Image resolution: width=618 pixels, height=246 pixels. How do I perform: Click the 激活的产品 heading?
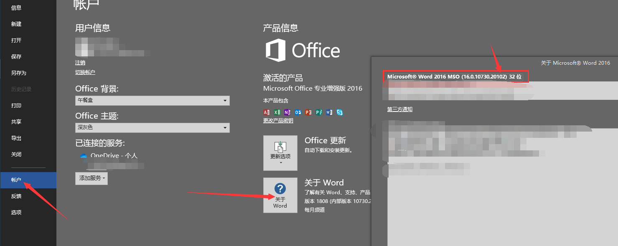point(283,78)
